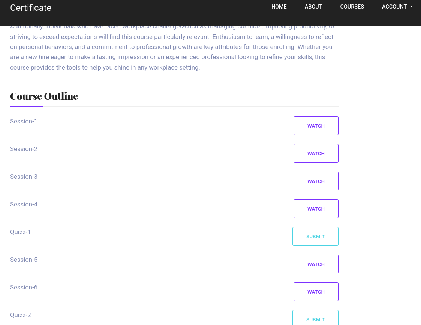Watch Session-1 video
Screen dimensions: 421x325
pos(316,126)
